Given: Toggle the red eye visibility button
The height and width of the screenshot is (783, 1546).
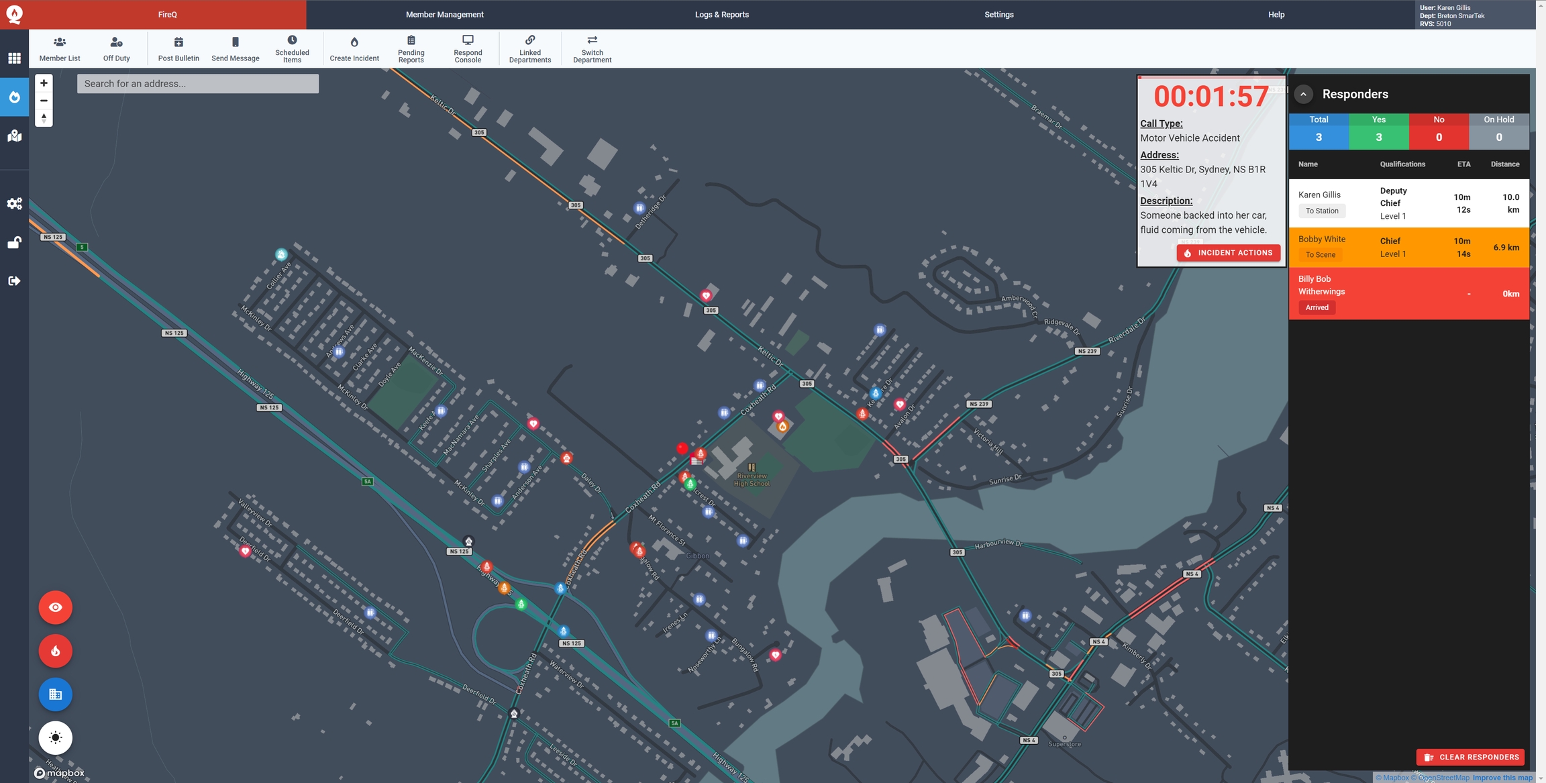Looking at the screenshot, I should click(x=55, y=607).
